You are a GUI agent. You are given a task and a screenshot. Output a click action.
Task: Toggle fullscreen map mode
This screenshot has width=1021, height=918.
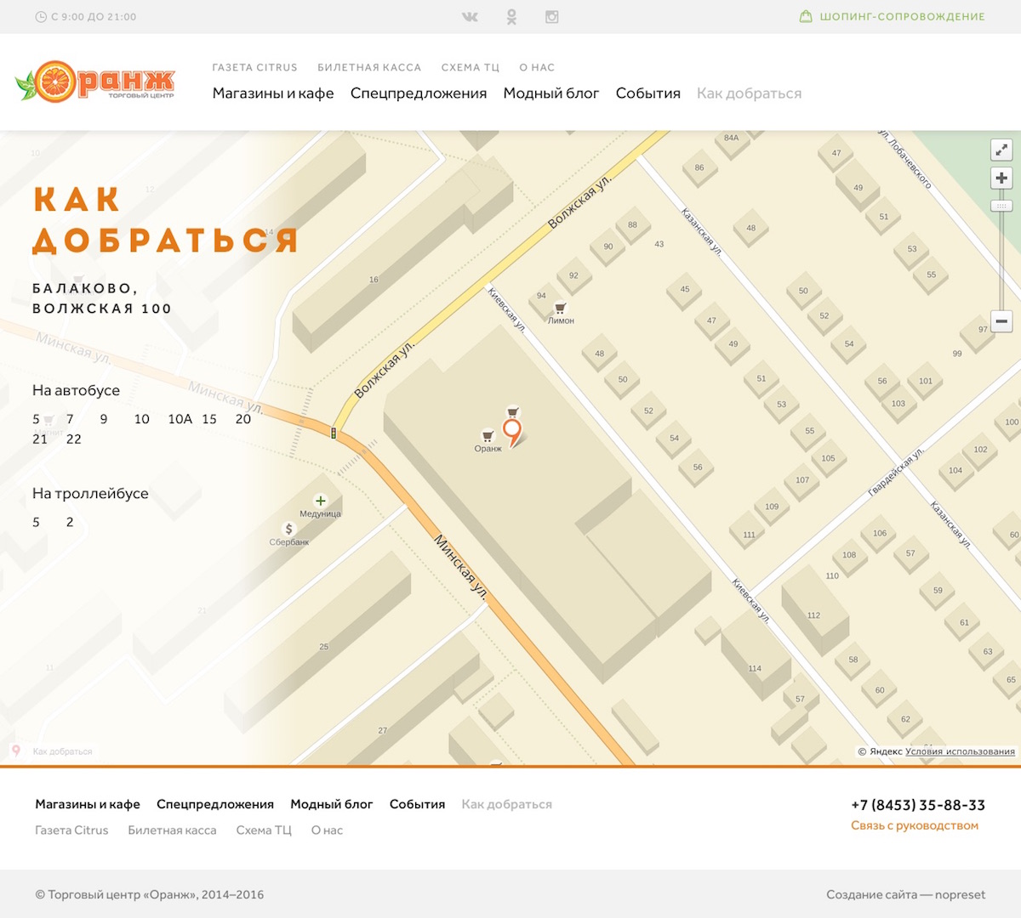point(1001,150)
